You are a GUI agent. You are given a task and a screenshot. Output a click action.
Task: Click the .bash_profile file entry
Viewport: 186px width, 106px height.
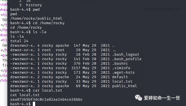coord(127,59)
